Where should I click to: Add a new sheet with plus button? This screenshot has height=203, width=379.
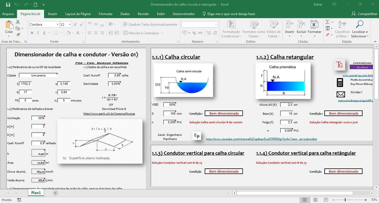point(55,193)
